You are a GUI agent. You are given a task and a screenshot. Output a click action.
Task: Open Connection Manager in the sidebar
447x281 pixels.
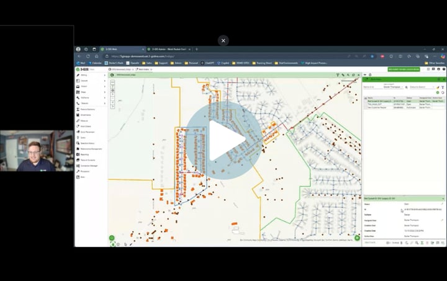[x=87, y=166]
